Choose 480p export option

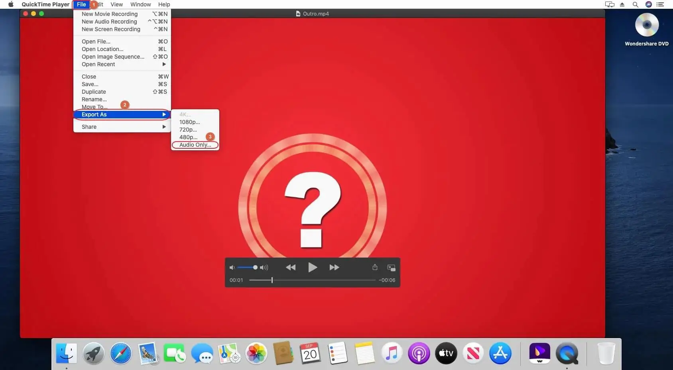pyautogui.click(x=195, y=137)
